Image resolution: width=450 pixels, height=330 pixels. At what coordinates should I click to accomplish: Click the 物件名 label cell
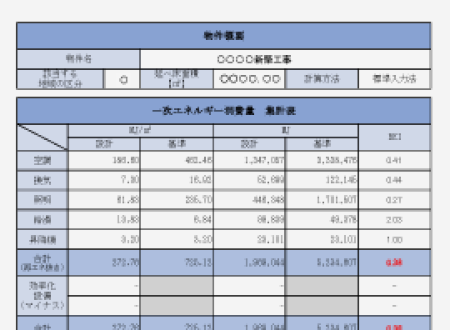coord(78,59)
